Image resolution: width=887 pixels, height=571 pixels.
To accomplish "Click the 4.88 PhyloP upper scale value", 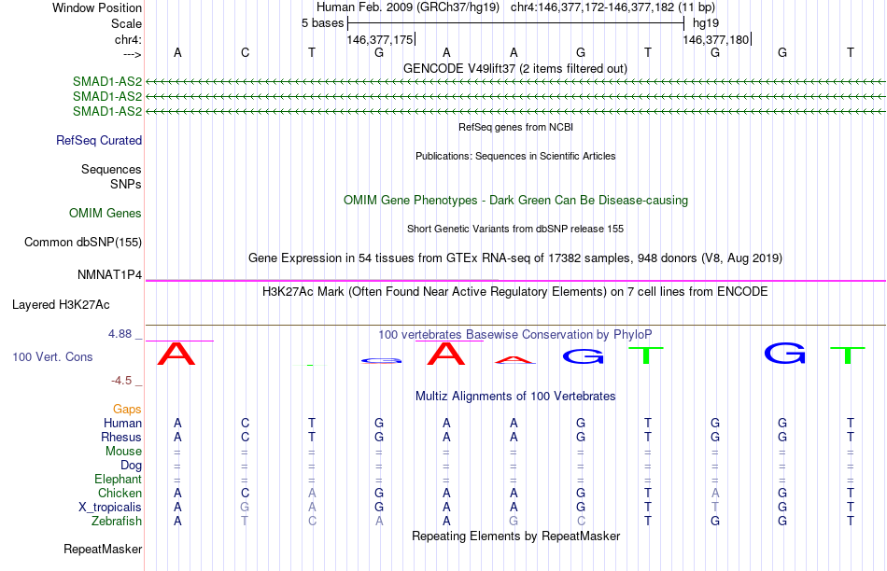I will pos(120,334).
